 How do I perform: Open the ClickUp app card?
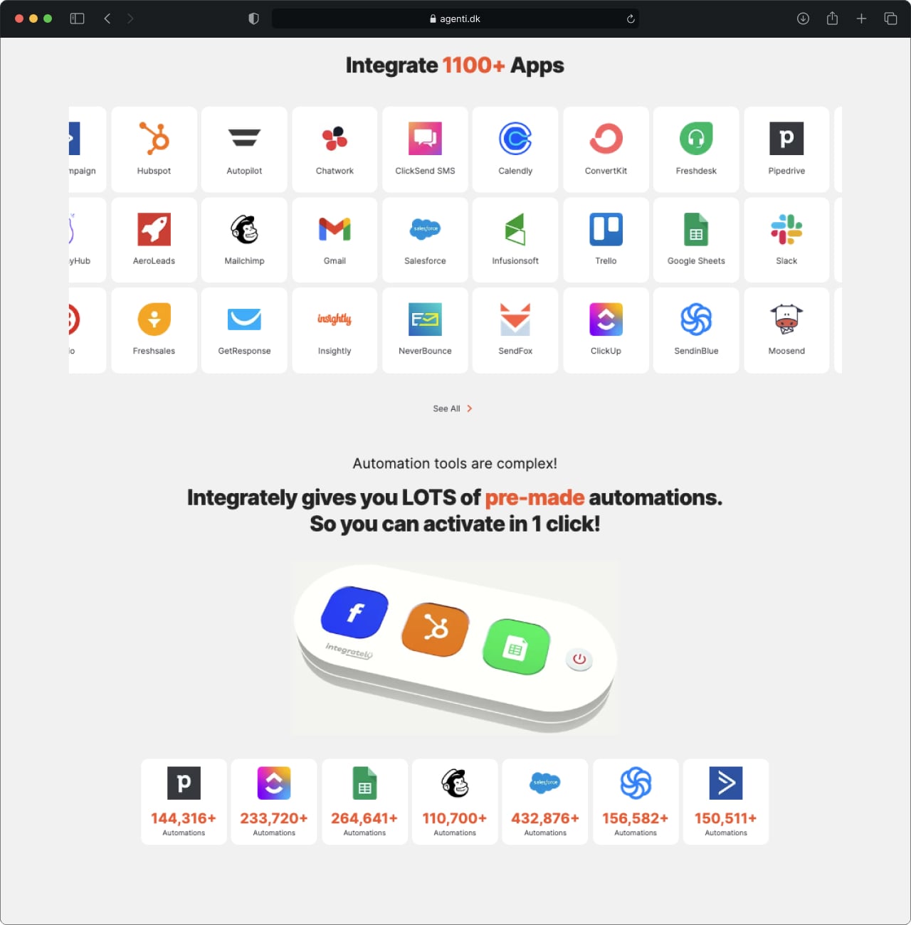pos(606,330)
